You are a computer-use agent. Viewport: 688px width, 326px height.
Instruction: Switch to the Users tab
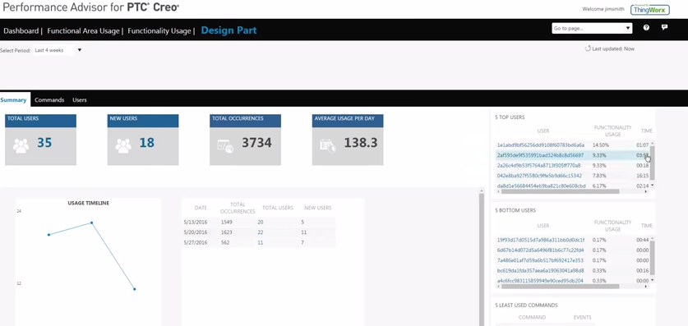point(80,100)
